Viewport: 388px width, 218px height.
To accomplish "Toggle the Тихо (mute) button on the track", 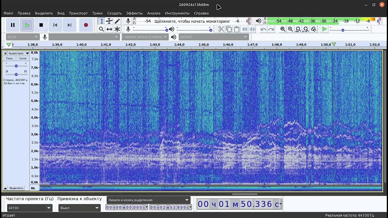I will (x=9, y=58).
